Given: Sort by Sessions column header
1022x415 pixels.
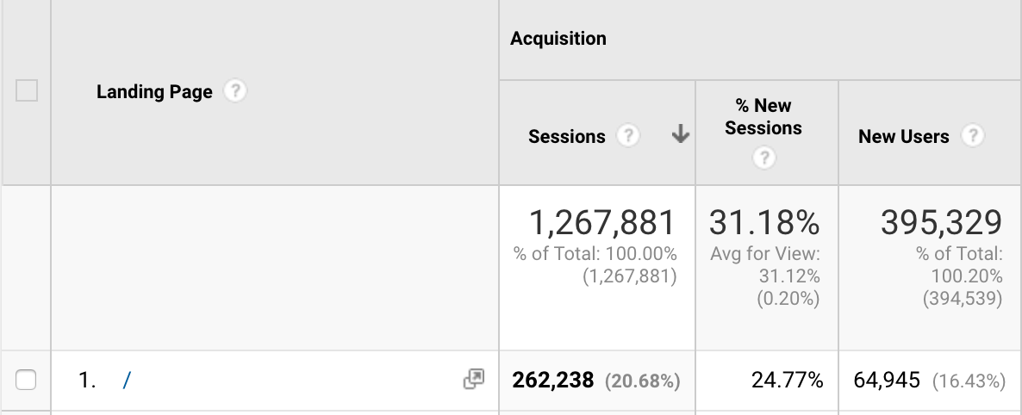Looking at the screenshot, I should 566,137.
